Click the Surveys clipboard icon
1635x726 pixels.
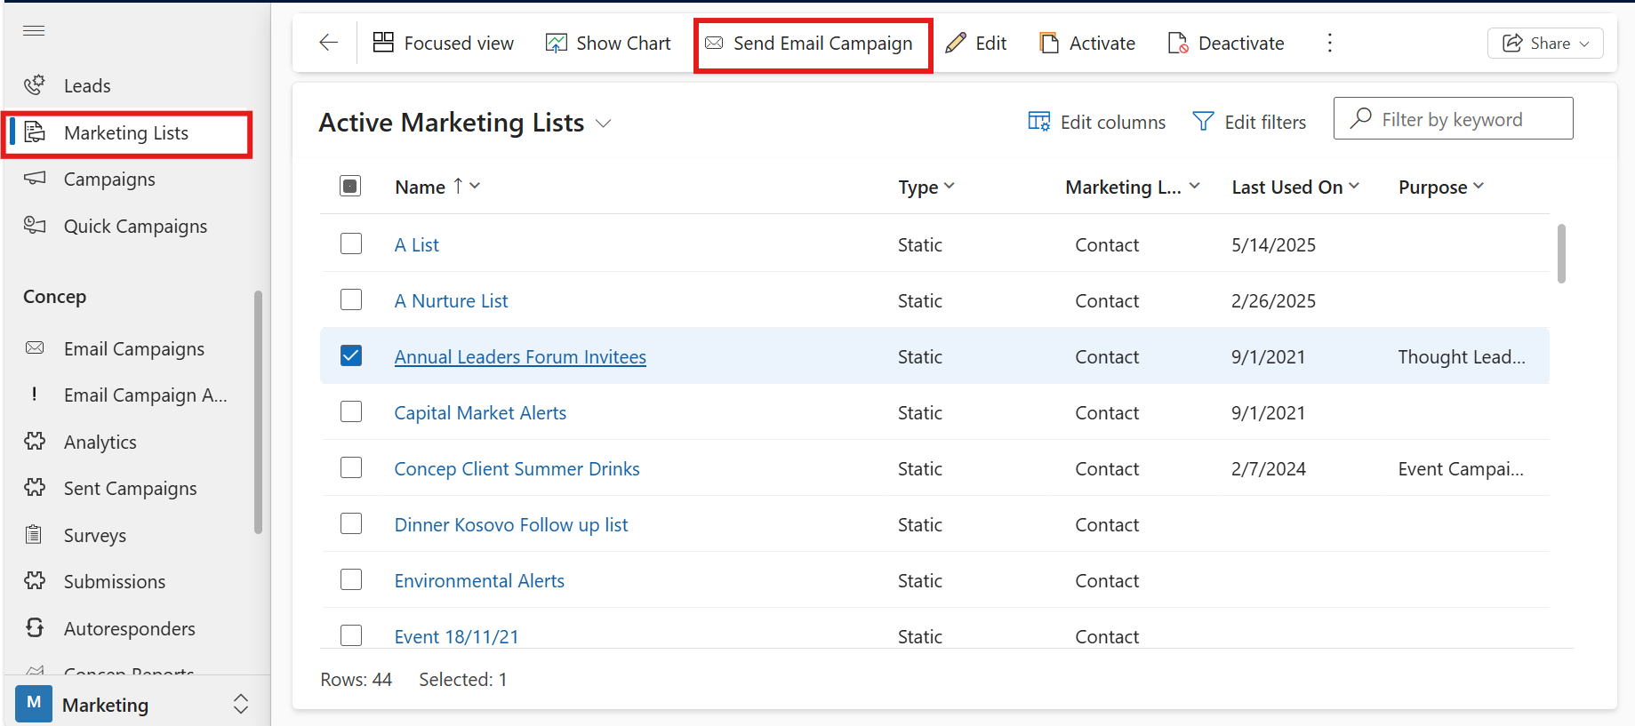(35, 535)
